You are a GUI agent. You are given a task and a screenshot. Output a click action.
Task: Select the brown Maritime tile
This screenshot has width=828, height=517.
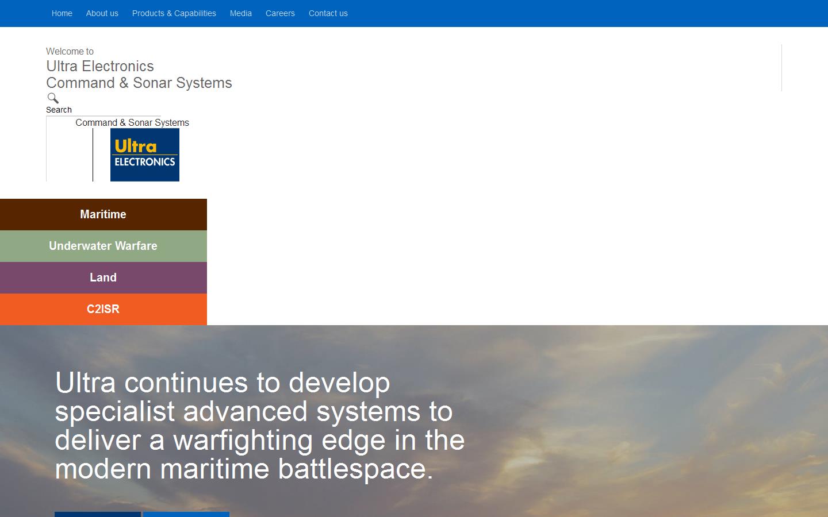click(103, 214)
